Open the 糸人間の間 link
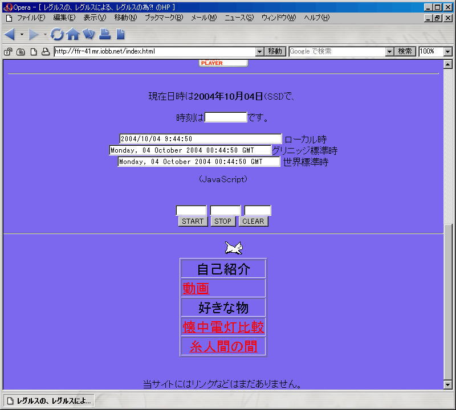 point(223,346)
